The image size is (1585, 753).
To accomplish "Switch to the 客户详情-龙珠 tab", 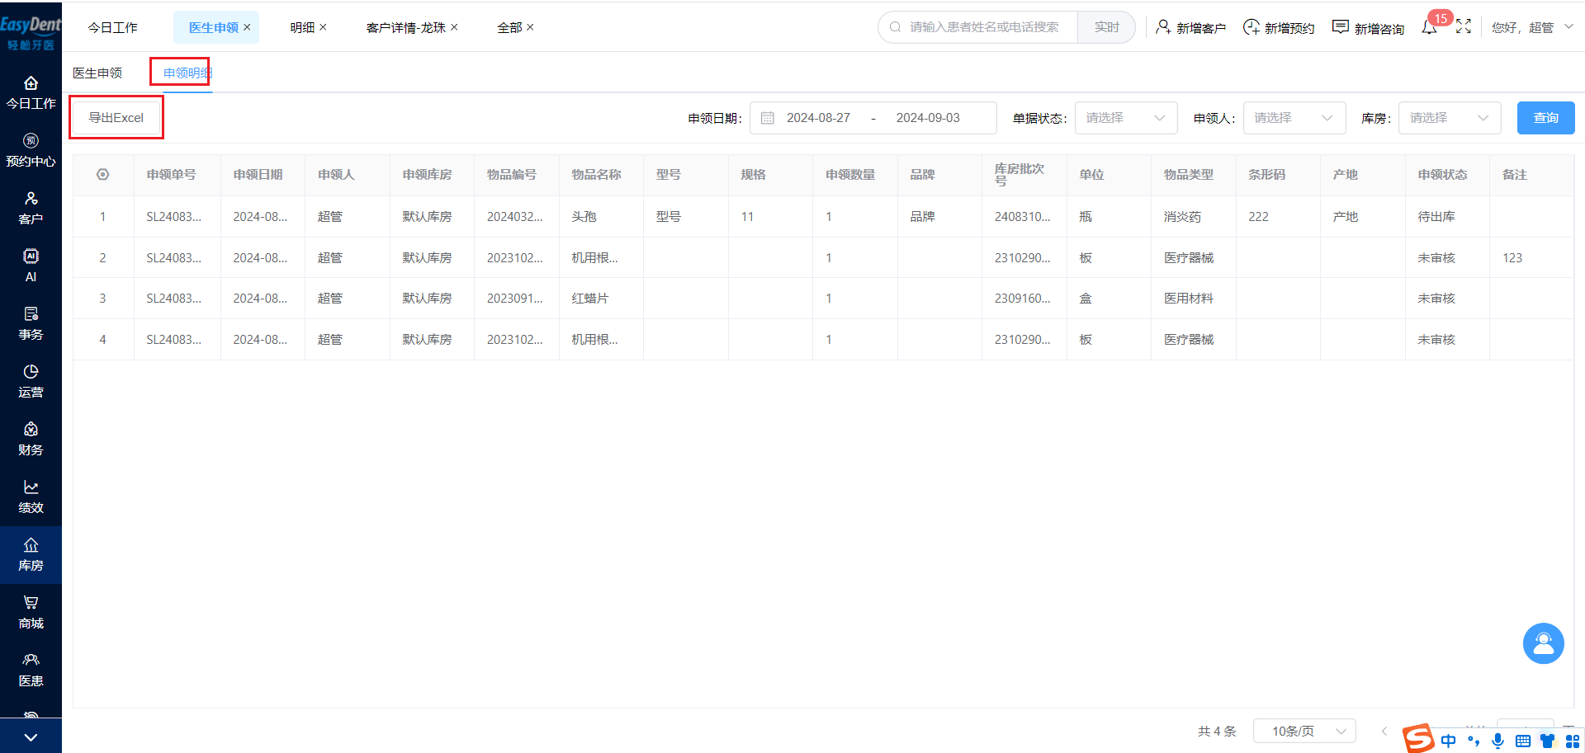I will tap(405, 27).
